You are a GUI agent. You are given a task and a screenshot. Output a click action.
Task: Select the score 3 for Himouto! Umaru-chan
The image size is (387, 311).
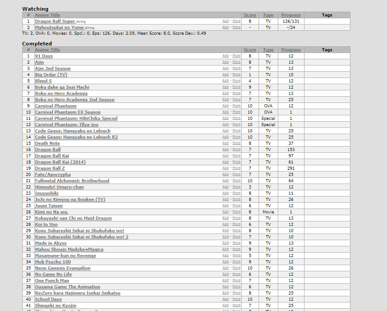pos(250,187)
